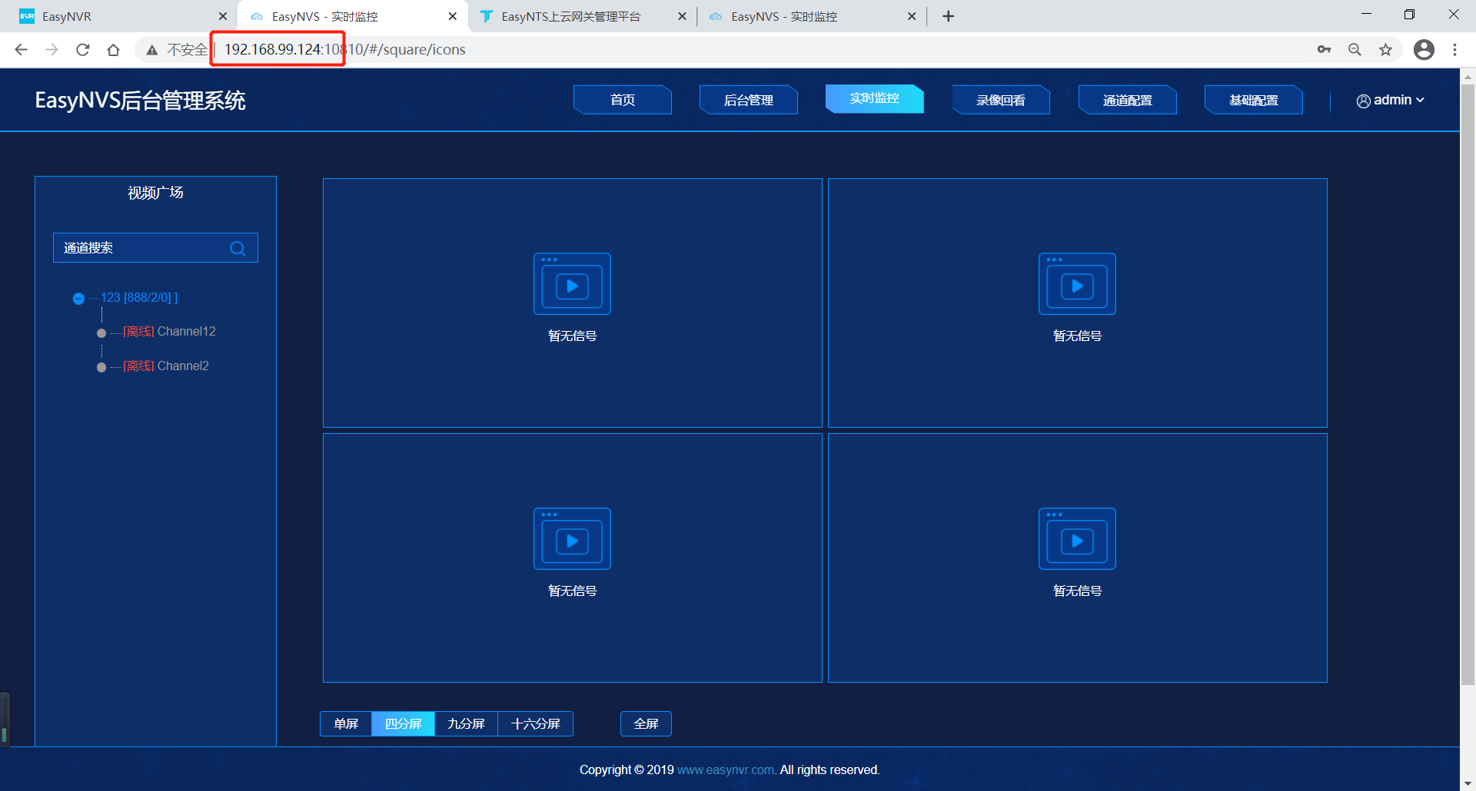Open the 基础配置 navigation tab
This screenshot has width=1476, height=791.
pyautogui.click(x=1254, y=100)
